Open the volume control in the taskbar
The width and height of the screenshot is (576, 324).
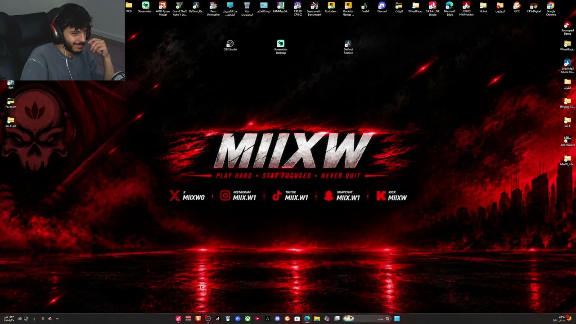coord(19,319)
